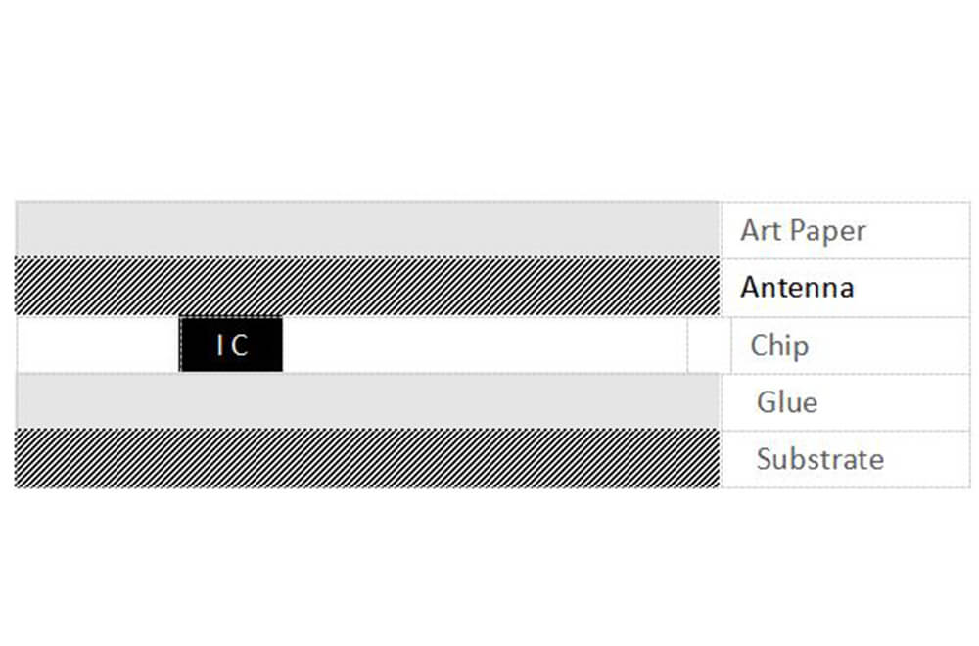Click the gray Glue layer bar
The image size is (979, 646).
pos(367,401)
